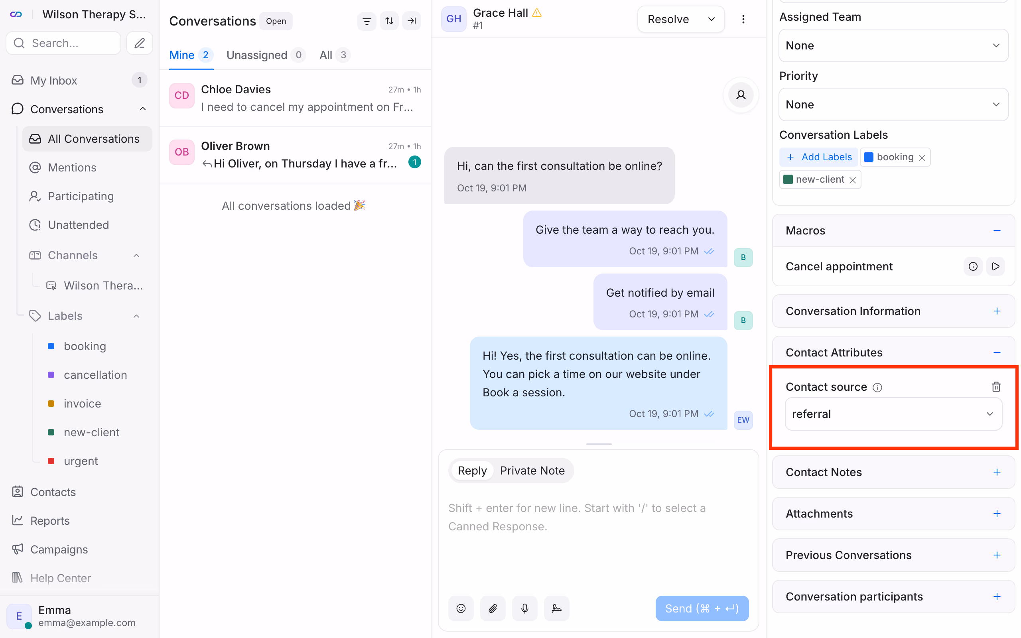Open the conversation filter icon
This screenshot has width=1021, height=638.
tap(367, 21)
